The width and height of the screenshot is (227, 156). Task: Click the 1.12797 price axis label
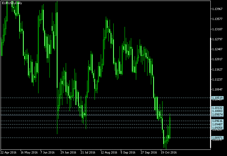217,39
